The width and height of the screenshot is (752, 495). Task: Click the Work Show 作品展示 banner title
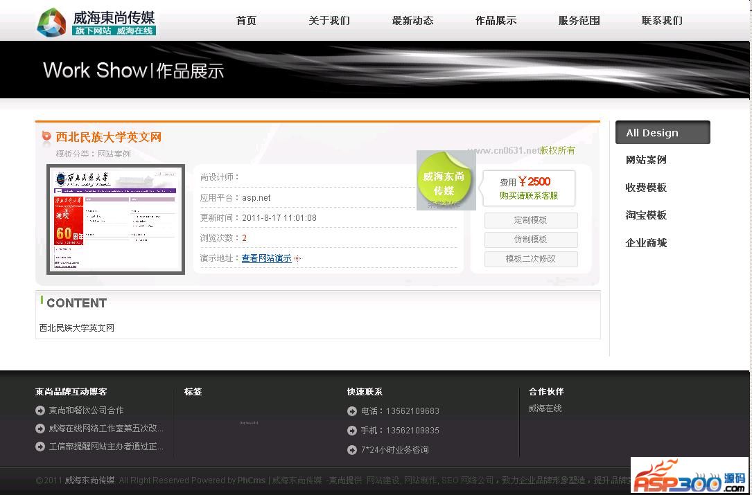[x=133, y=71]
